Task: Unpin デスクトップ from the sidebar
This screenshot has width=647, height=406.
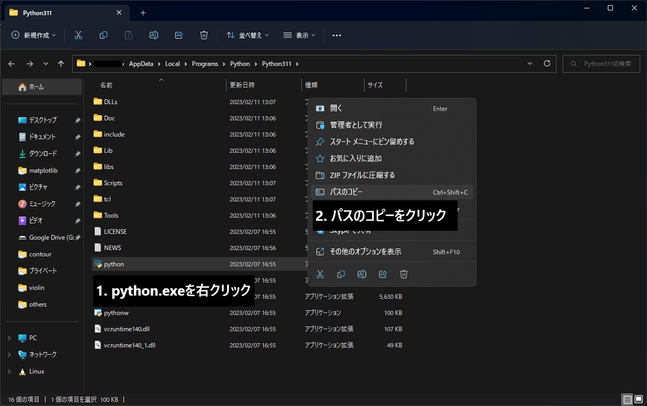Action: click(77, 120)
